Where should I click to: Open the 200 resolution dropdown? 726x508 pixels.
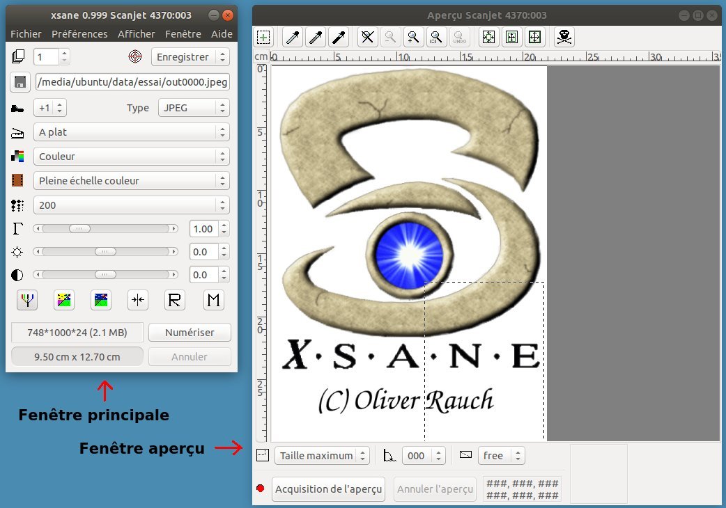click(132, 205)
